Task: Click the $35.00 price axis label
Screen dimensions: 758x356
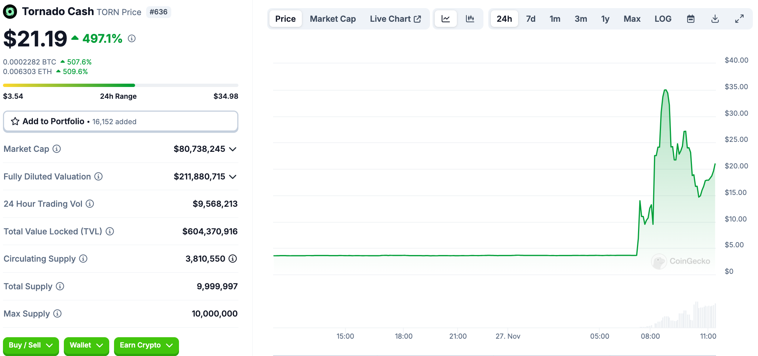Action: [736, 87]
